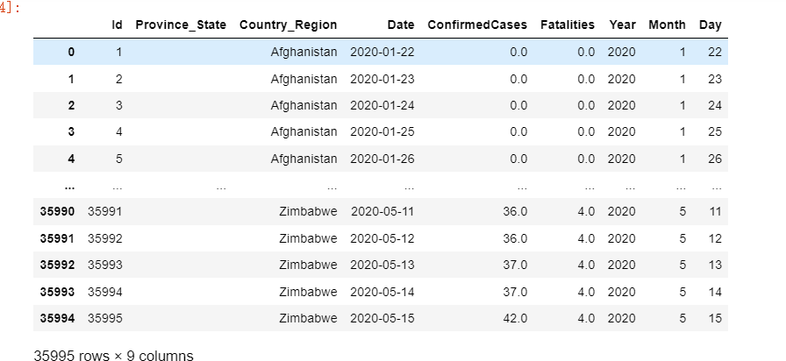Click the Country_Region column header
This screenshot has width=786, height=361.
288,25
